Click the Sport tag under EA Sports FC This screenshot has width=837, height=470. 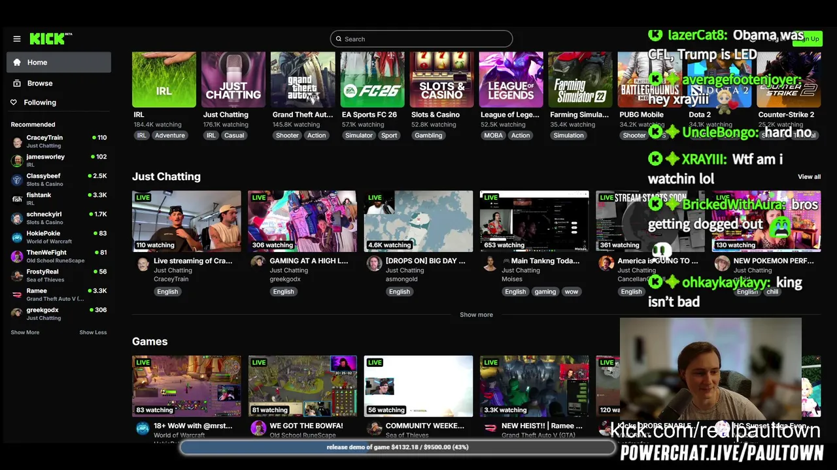tap(389, 136)
